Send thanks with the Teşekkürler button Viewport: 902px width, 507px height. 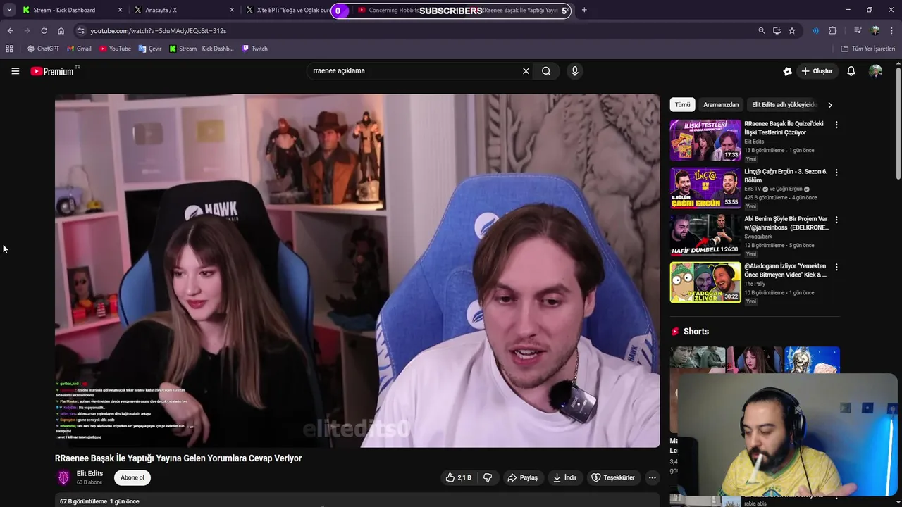[613, 477]
